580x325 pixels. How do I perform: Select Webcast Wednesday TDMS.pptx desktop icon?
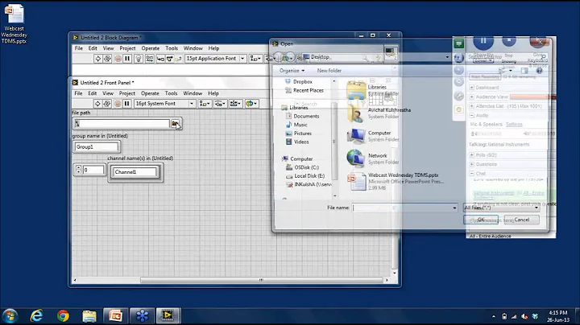(14, 24)
